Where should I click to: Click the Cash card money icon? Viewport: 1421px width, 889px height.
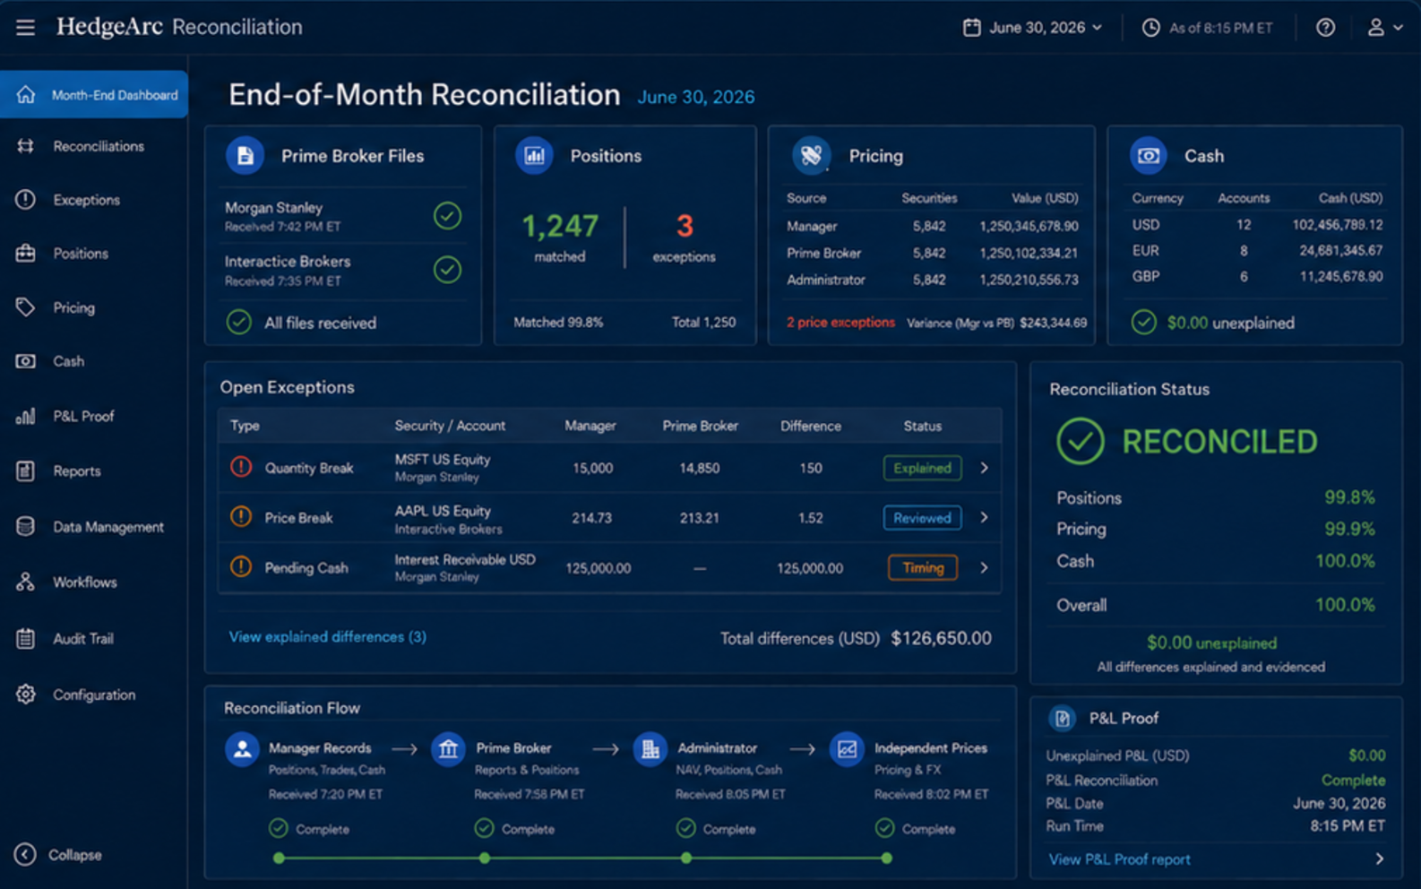[x=1149, y=156]
